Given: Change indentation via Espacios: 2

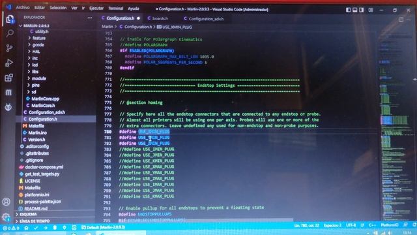Looking at the screenshot, I should [x=332, y=225].
